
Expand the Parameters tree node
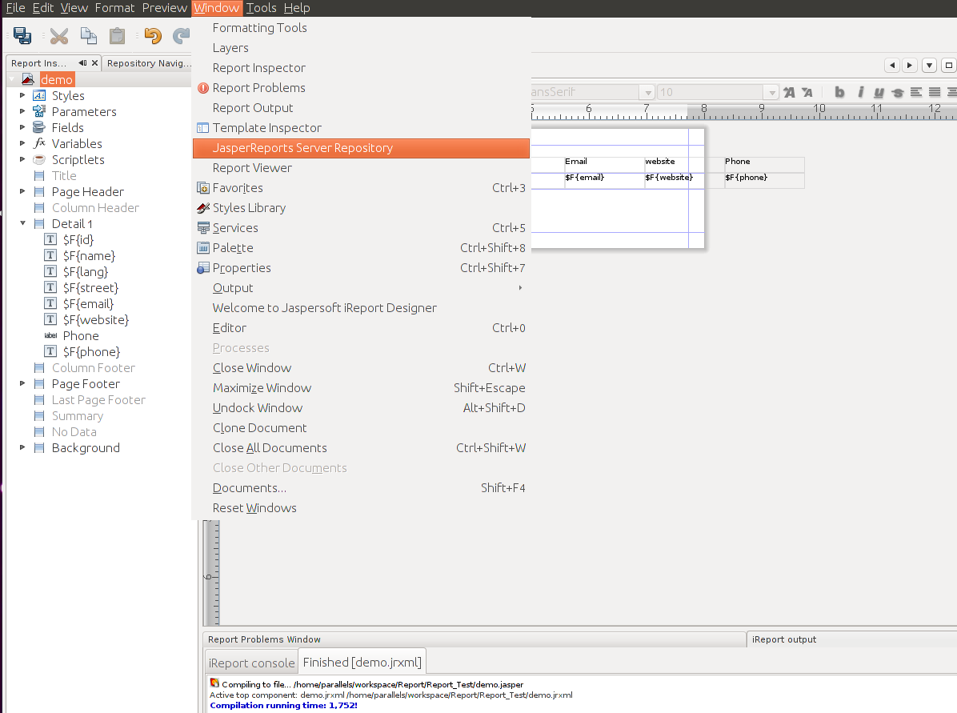(x=22, y=111)
